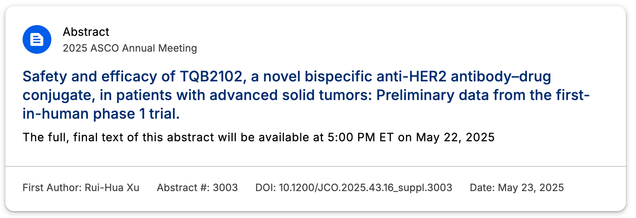The width and height of the screenshot is (636, 218).
Task: Click abstract number 3003
Action: (225, 188)
